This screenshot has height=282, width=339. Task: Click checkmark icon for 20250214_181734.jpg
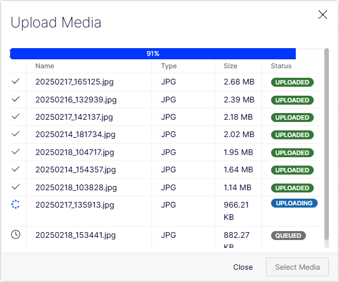16,134
